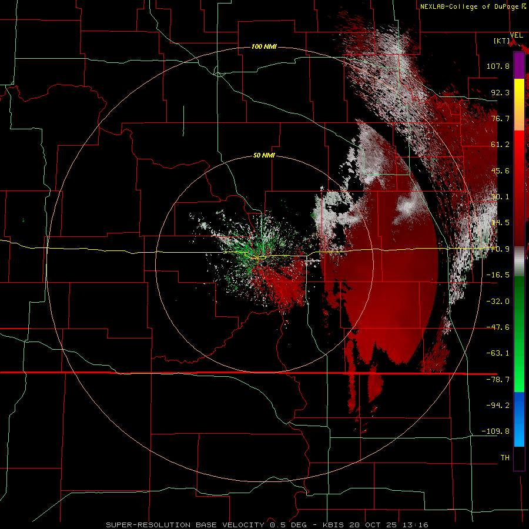Click the blue segment of color bar
The height and width of the screenshot is (529, 529).
point(519,419)
